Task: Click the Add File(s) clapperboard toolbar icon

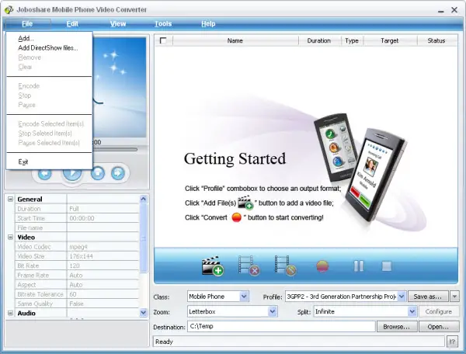Action: pos(213,265)
